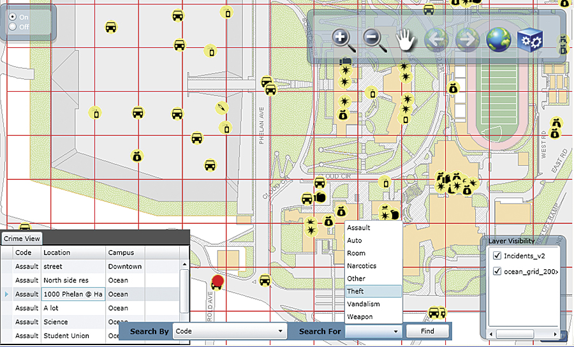This screenshot has height=347, width=574.
Task: Go to previous map extent arrow
Action: [436, 39]
